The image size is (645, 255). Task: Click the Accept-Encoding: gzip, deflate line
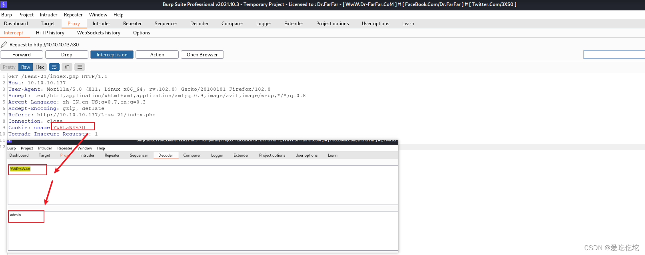point(56,108)
